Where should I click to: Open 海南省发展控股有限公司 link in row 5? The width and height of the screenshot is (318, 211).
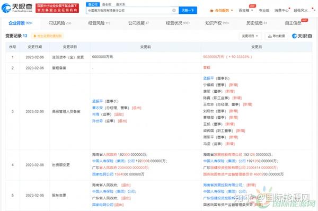(x=223, y=185)
